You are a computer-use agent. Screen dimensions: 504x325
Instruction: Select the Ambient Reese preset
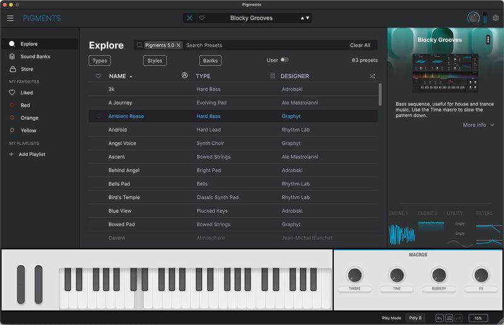233,116
